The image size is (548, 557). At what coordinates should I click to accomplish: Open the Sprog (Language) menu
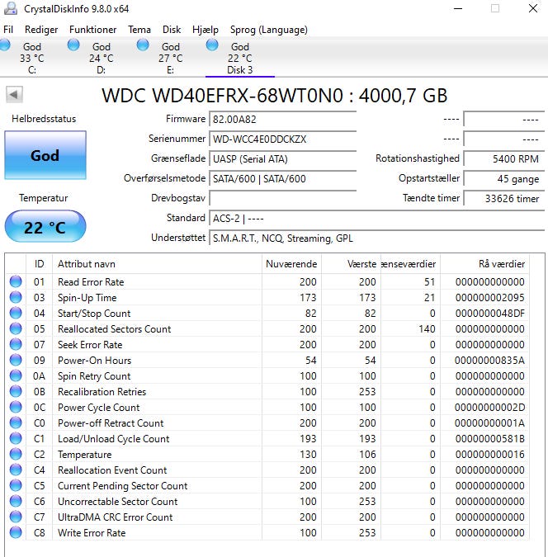(268, 30)
